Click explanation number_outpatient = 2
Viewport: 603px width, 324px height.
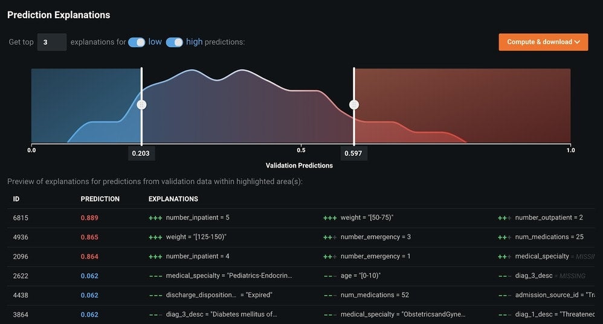pyautogui.click(x=549, y=218)
